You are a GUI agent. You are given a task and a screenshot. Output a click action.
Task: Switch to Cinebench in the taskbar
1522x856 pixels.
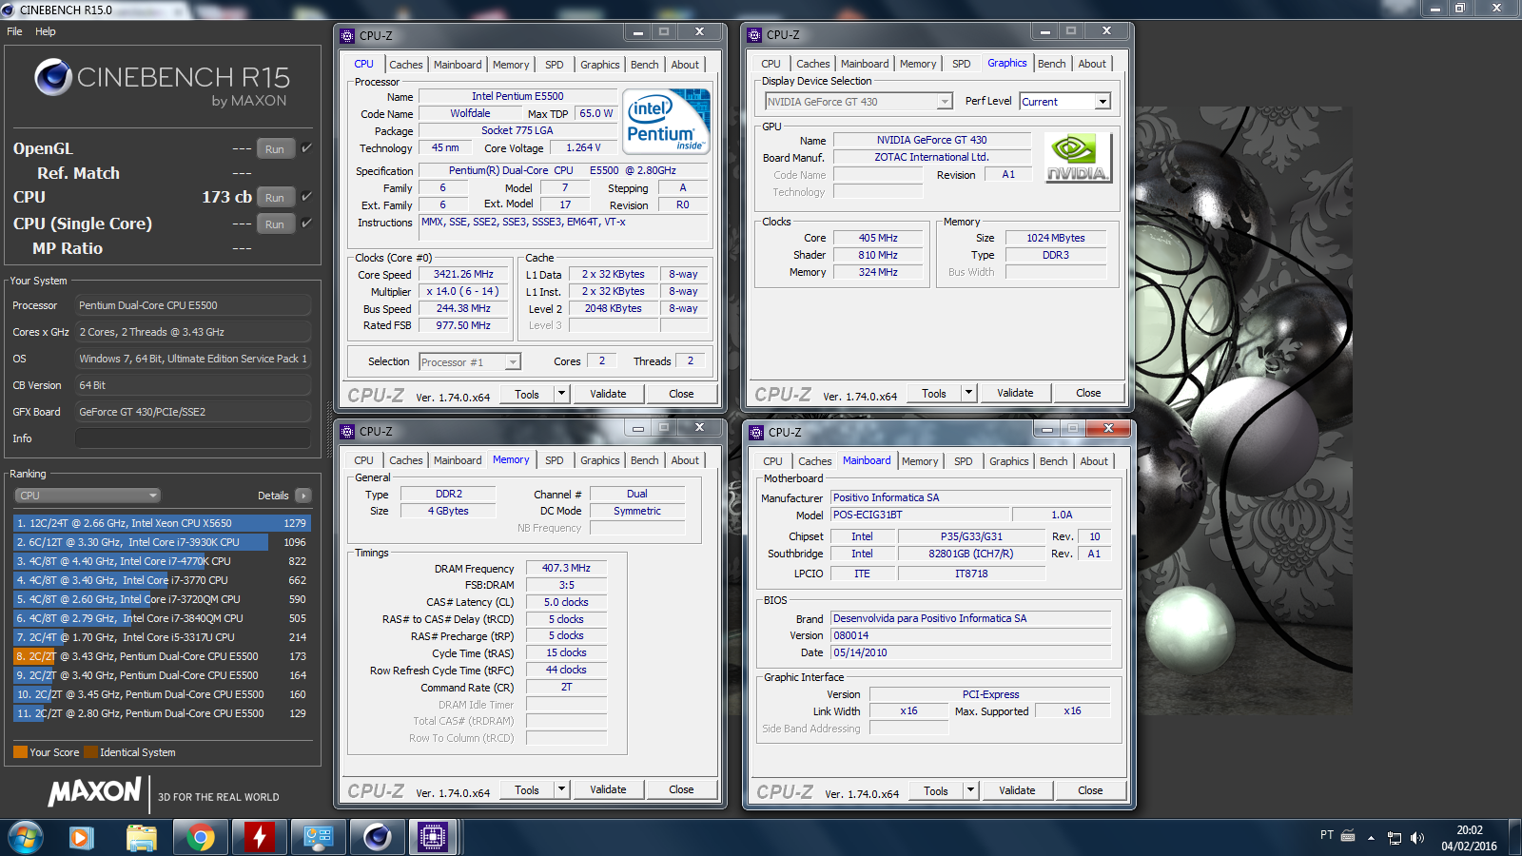pos(378,838)
